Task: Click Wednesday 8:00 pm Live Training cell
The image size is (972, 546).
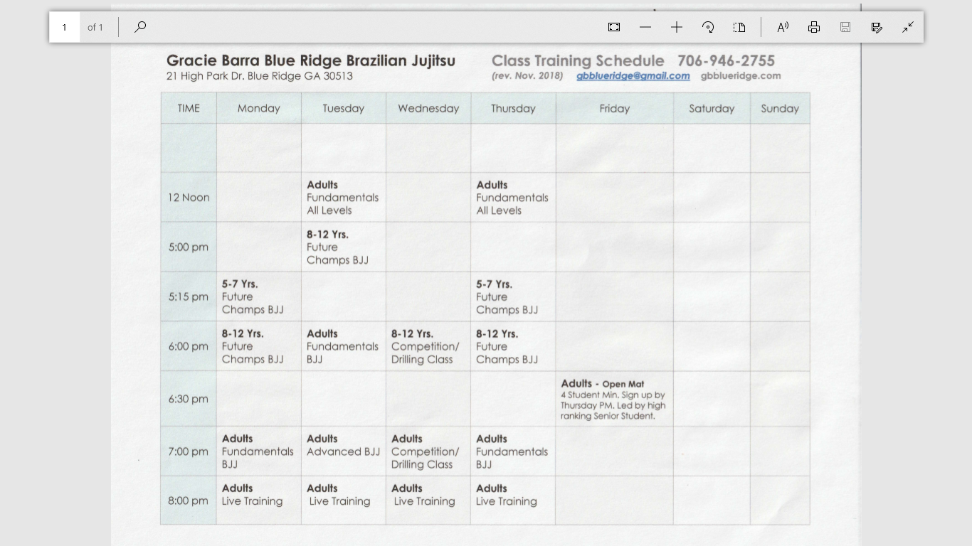Action: coord(428,500)
